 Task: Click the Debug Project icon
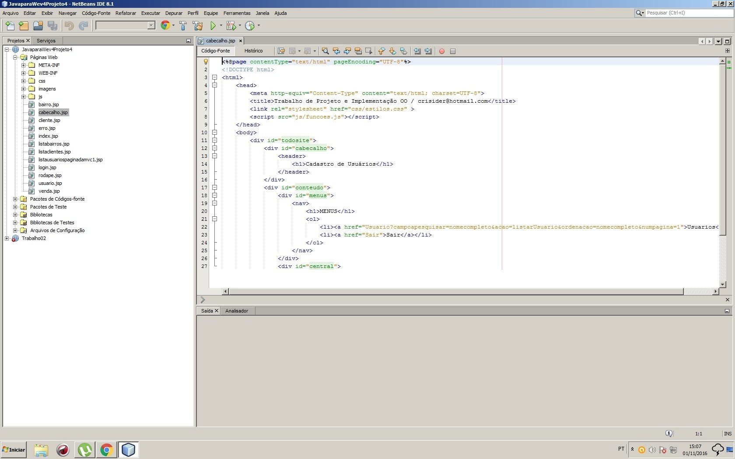pos(231,26)
